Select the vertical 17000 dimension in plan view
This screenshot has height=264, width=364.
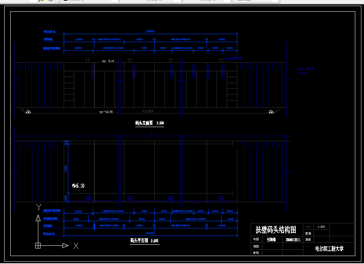66,169
